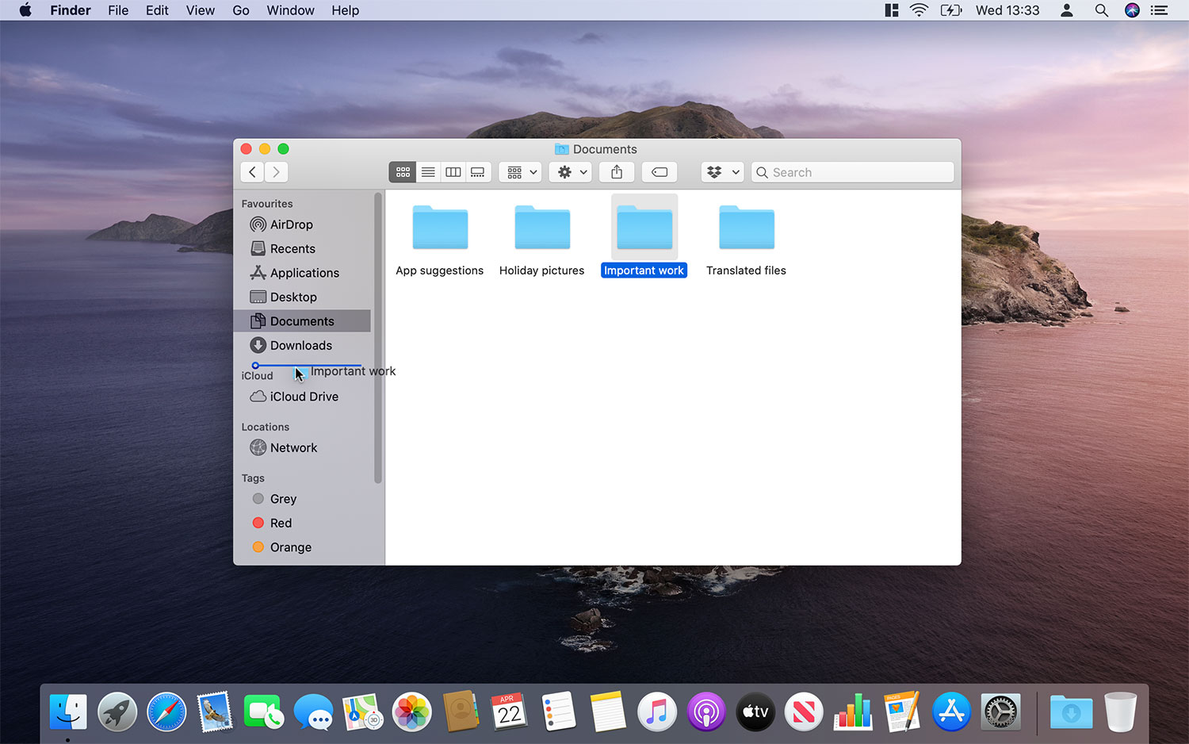The width and height of the screenshot is (1189, 744).
Task: Open the View menu
Action: (x=200, y=10)
